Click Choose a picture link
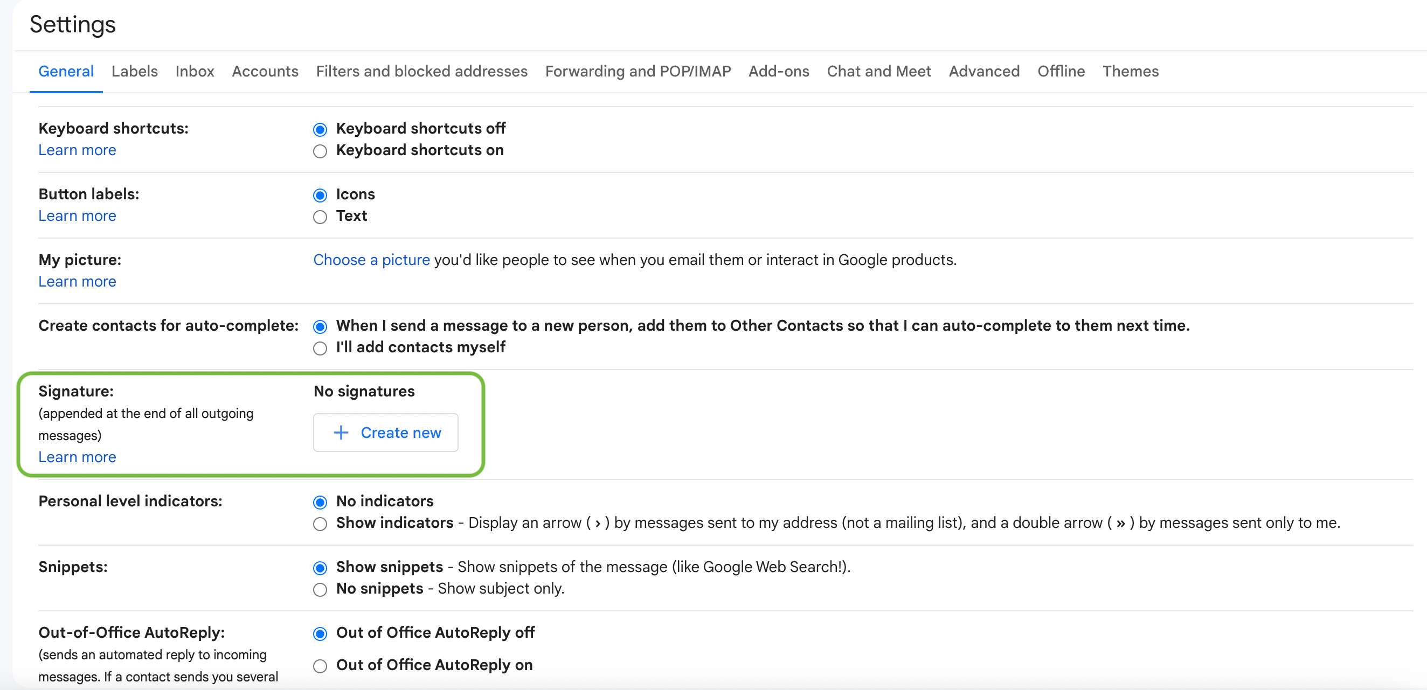This screenshot has width=1427, height=690. tap(371, 260)
